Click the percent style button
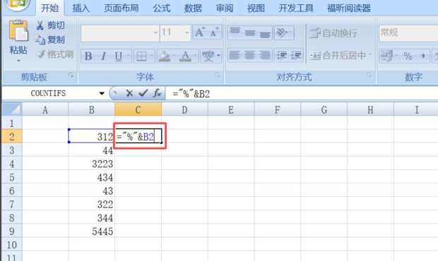 408,56
